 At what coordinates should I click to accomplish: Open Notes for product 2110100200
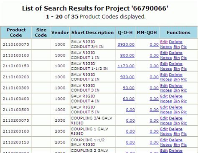click(x=166, y=79)
